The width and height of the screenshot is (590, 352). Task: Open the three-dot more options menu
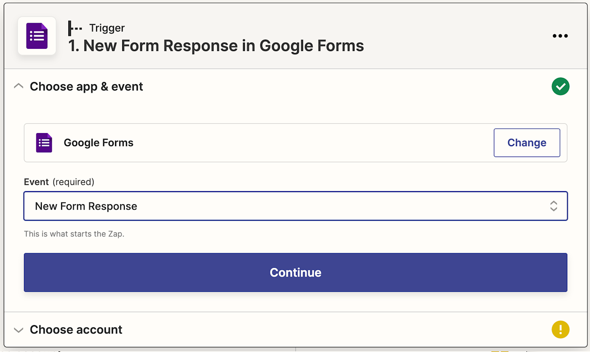560,36
